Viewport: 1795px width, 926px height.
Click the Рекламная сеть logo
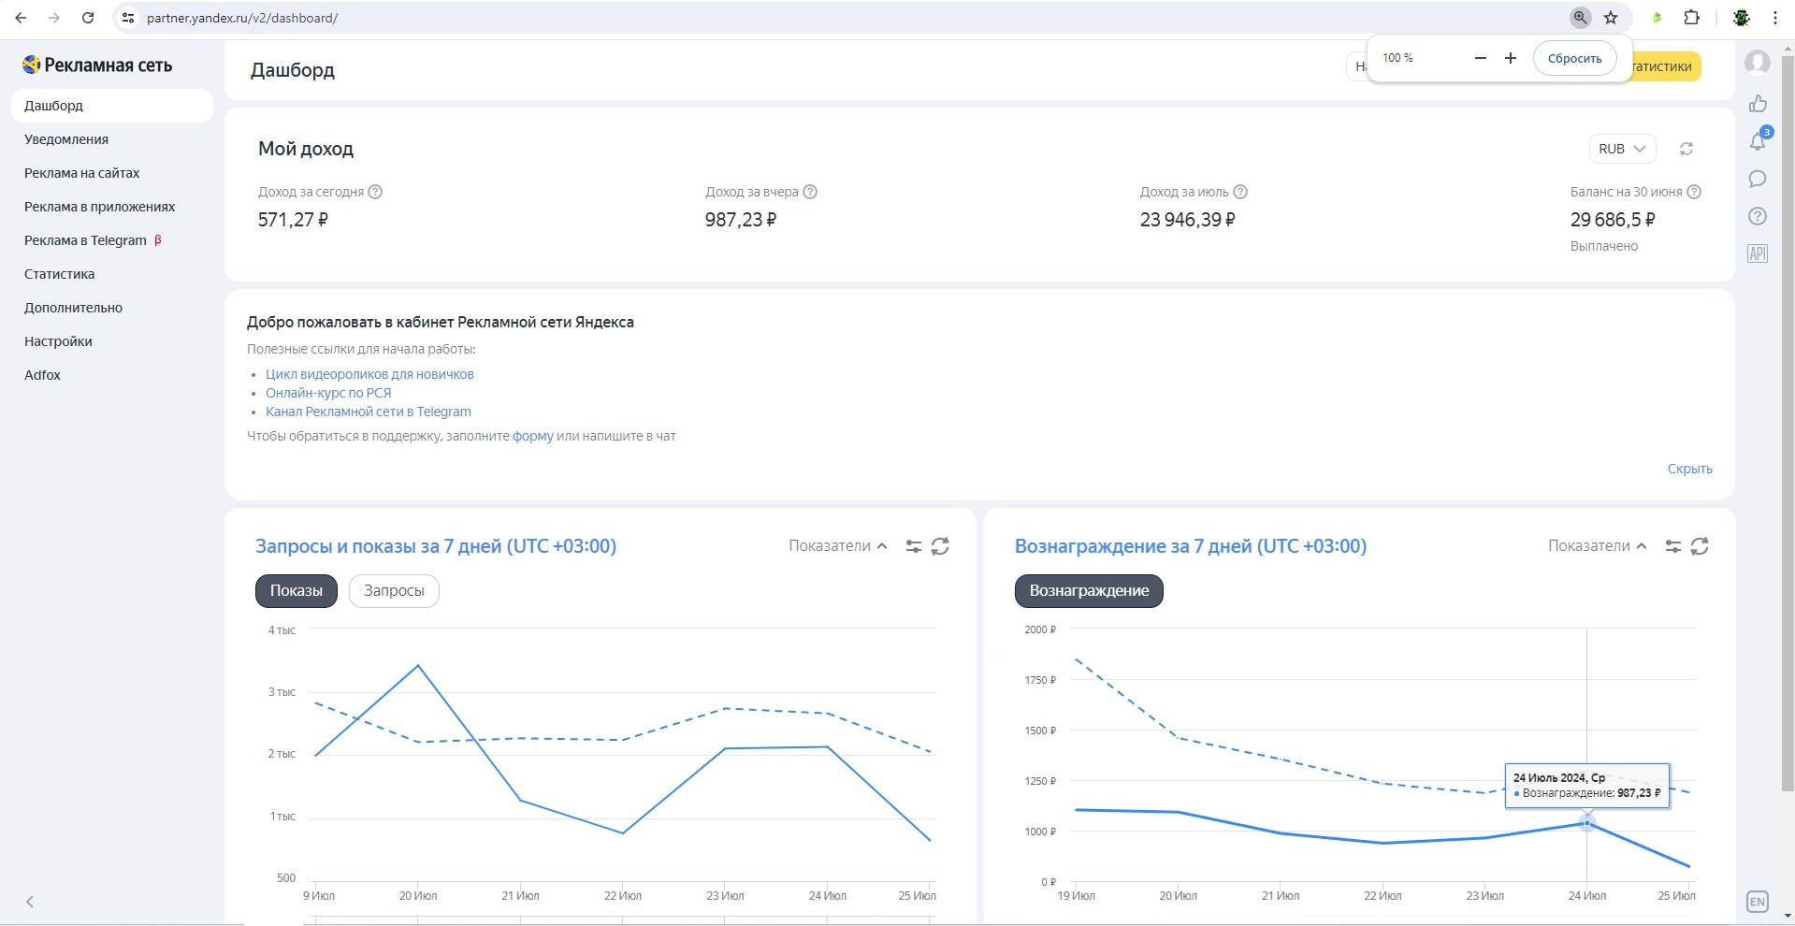tap(97, 65)
